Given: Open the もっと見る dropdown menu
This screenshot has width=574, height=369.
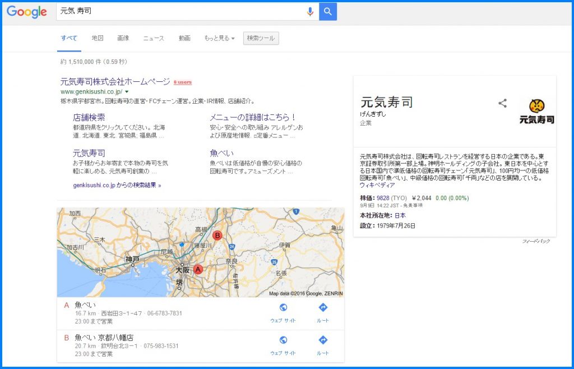Looking at the screenshot, I should point(219,38).
